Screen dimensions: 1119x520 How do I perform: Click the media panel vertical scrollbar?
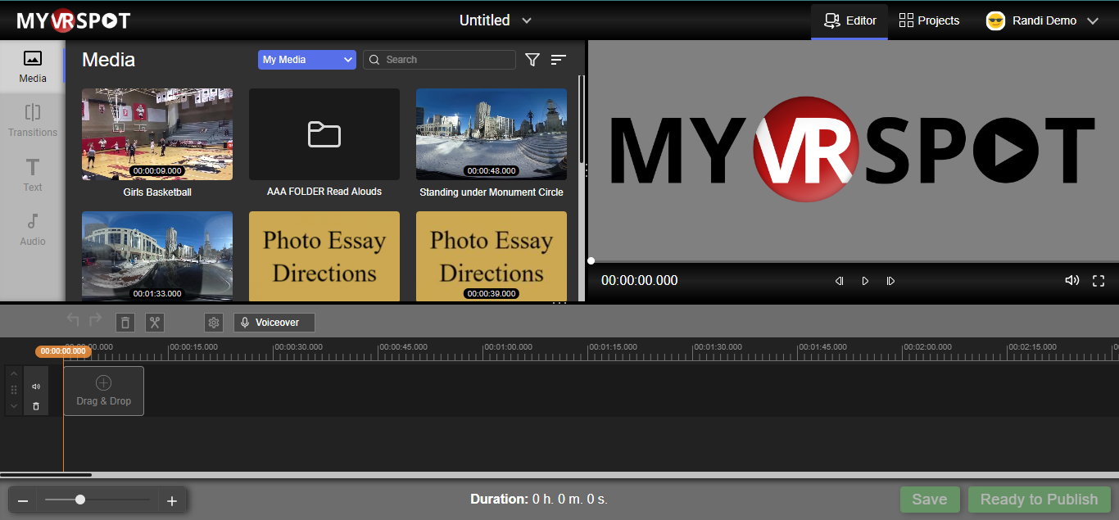(582, 119)
